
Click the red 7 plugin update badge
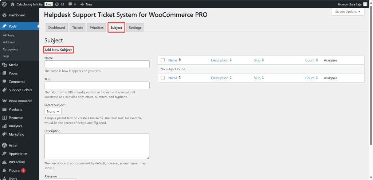23,171
